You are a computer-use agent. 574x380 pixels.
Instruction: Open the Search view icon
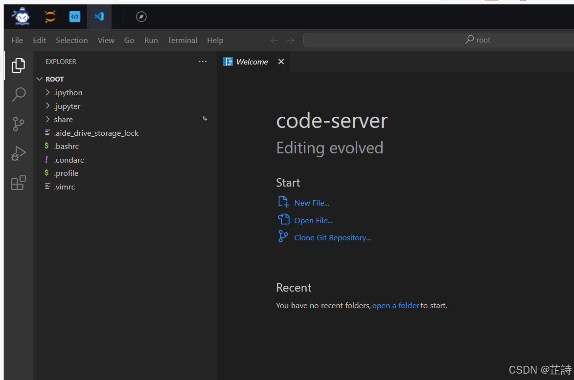(x=18, y=95)
